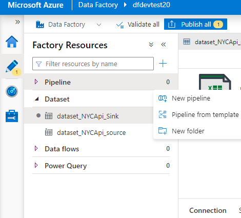Click the Validate all checkmark icon

[120, 25]
